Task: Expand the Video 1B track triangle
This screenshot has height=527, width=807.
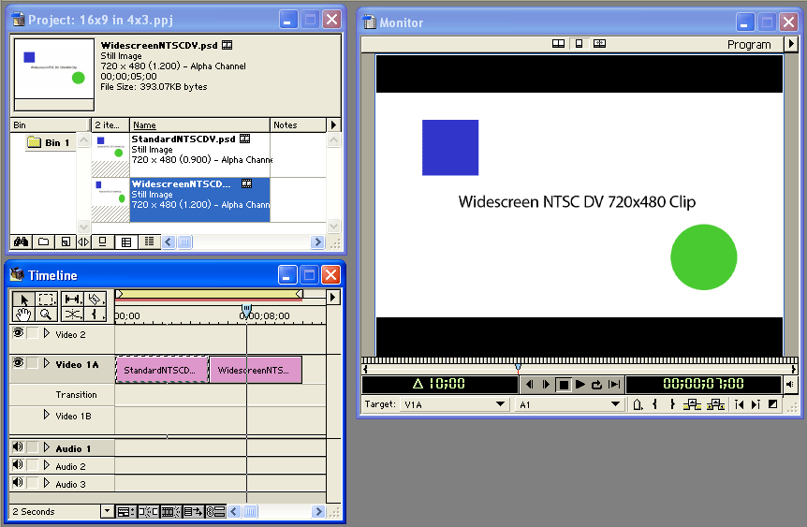Action: coord(47,415)
